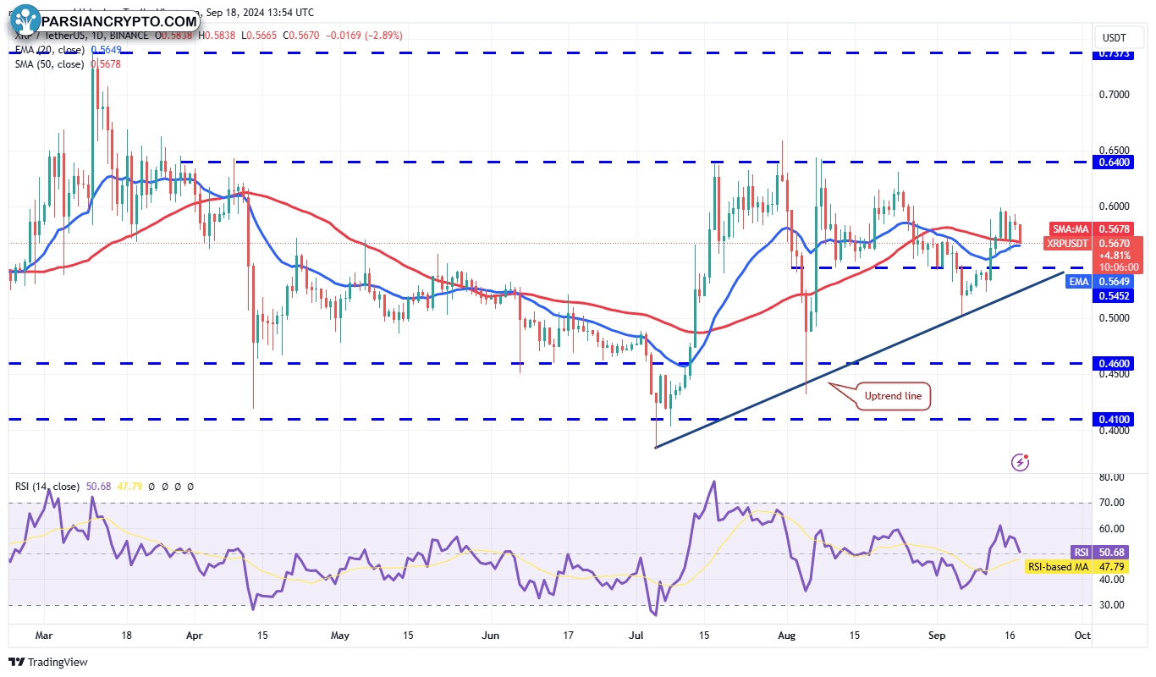The height and width of the screenshot is (677, 1156).
Task: Click the Sep label on time axis
Action: (936, 636)
